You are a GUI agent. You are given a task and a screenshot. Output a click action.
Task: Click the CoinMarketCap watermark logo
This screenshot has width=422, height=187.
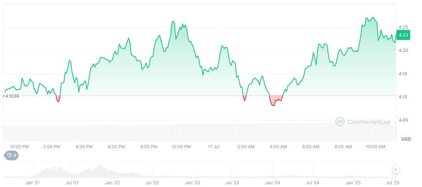(363, 122)
